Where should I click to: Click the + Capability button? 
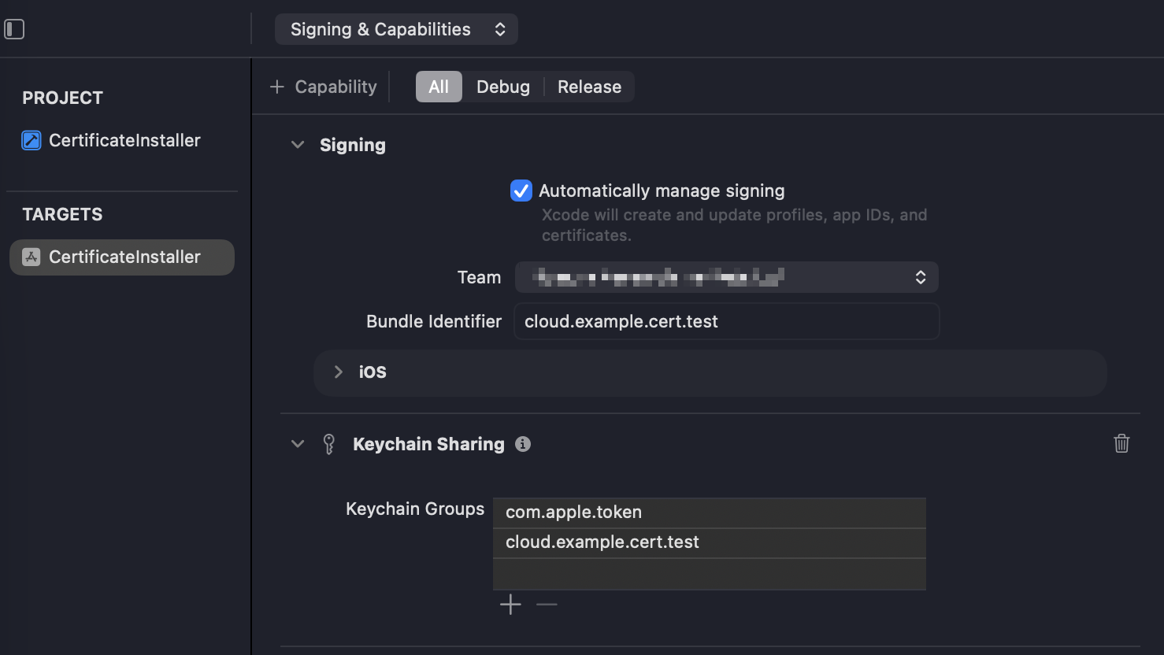point(324,87)
